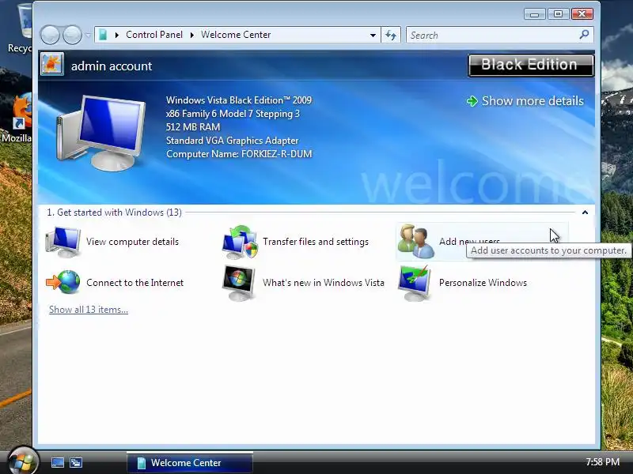Click the What's new in Windows Vista label
Viewport: 633px width, 474px height.
click(x=324, y=283)
